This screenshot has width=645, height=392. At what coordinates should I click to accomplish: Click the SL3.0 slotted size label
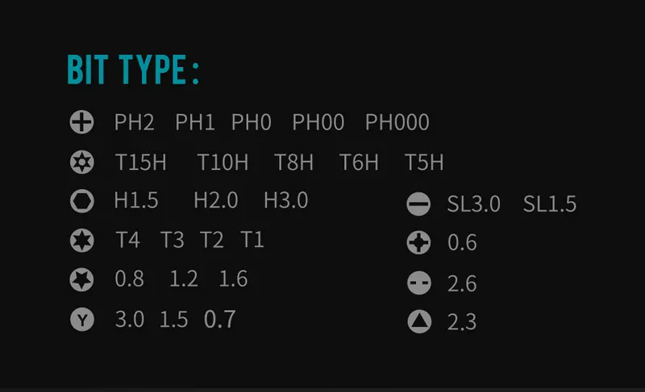click(x=474, y=204)
